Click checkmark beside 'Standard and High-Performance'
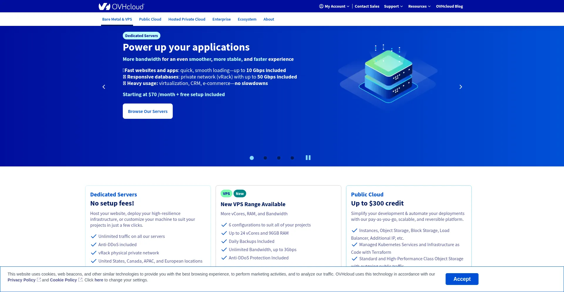Screen dimensions: 564x292 point(355,258)
